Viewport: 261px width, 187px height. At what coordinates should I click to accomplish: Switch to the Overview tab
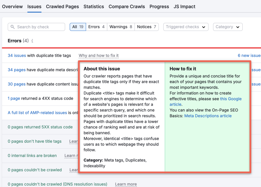coord(12,7)
